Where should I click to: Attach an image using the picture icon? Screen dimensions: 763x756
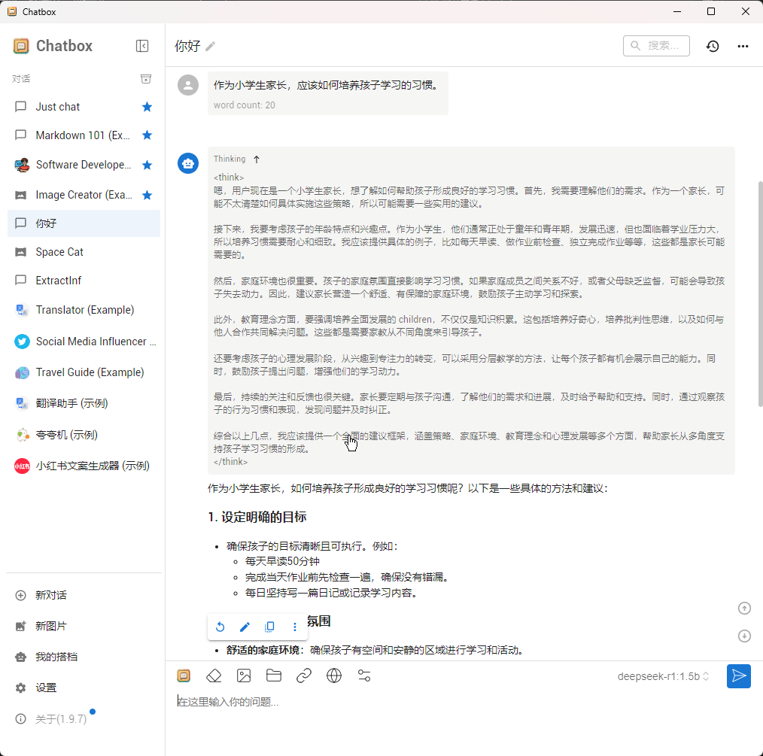pos(244,676)
